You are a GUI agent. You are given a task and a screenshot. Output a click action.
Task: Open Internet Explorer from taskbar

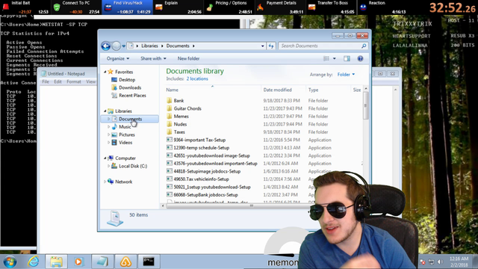tap(33, 262)
